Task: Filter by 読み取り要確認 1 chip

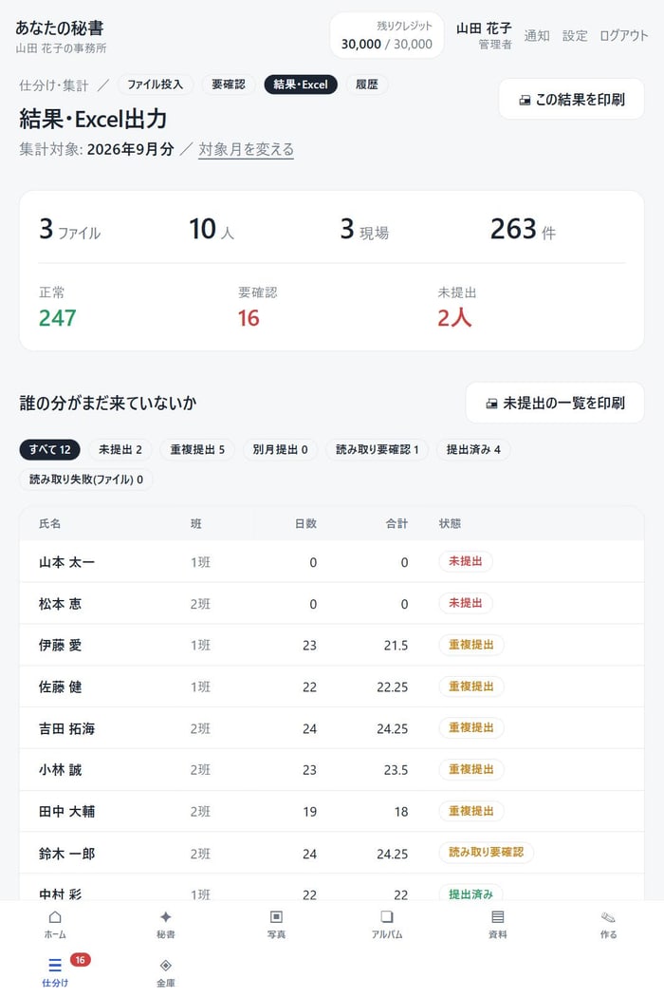Action: point(377,449)
